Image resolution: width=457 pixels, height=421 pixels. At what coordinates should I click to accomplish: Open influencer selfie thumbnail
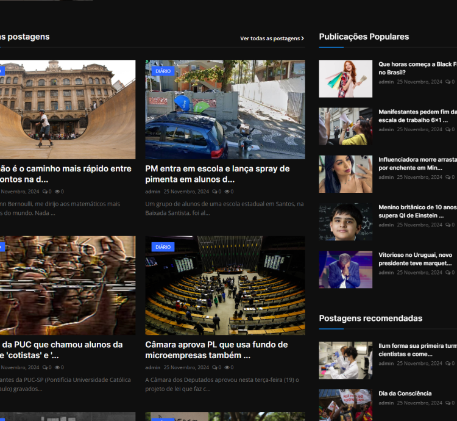[x=345, y=174]
